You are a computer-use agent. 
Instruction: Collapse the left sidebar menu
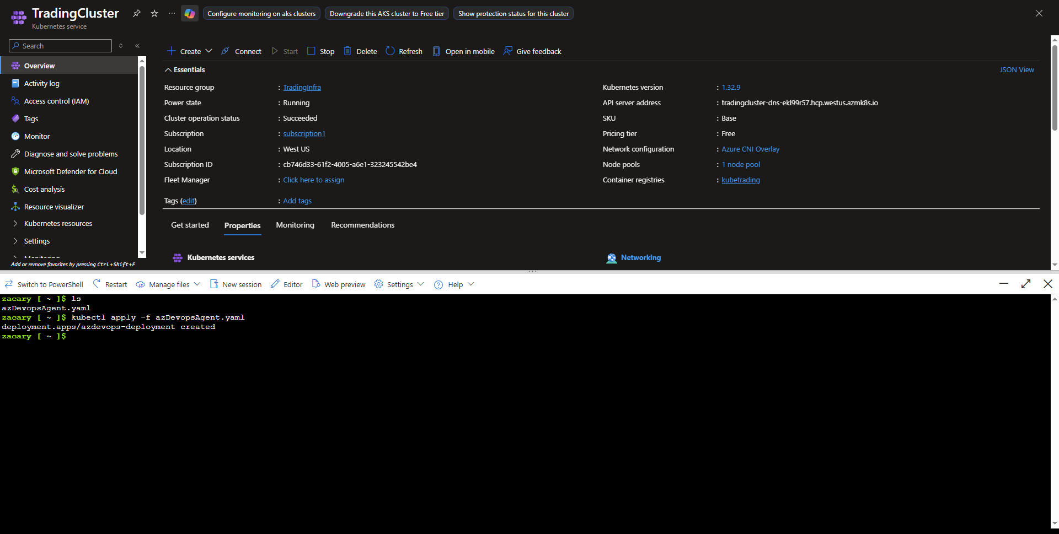click(137, 46)
